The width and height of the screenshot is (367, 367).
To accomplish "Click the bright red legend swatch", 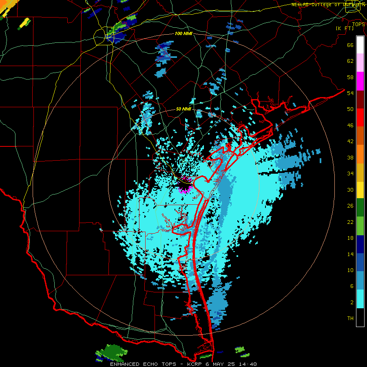I will (x=360, y=117).
